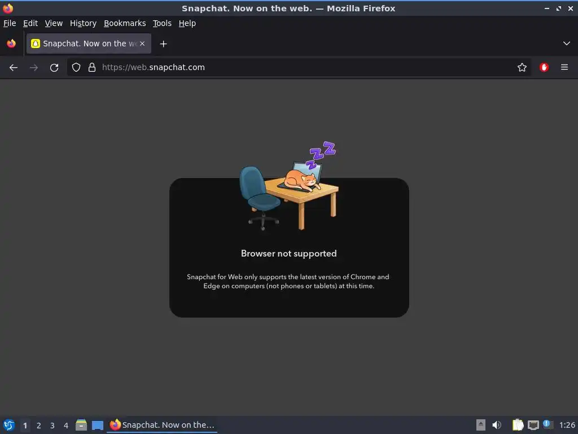Open the removable media eject tray icon
578x434 pixels.
481,425
